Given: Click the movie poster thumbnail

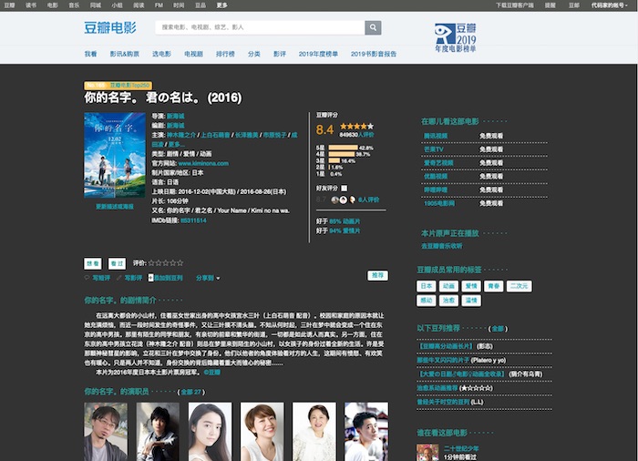Looking at the screenshot, I should point(115,156).
